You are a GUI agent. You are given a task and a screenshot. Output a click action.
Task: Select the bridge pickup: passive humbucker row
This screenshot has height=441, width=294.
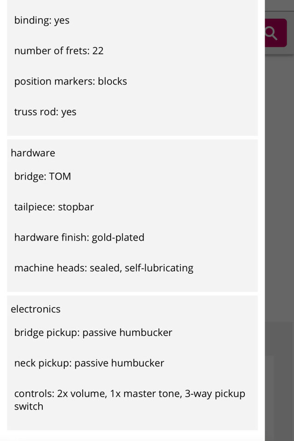[93, 333]
